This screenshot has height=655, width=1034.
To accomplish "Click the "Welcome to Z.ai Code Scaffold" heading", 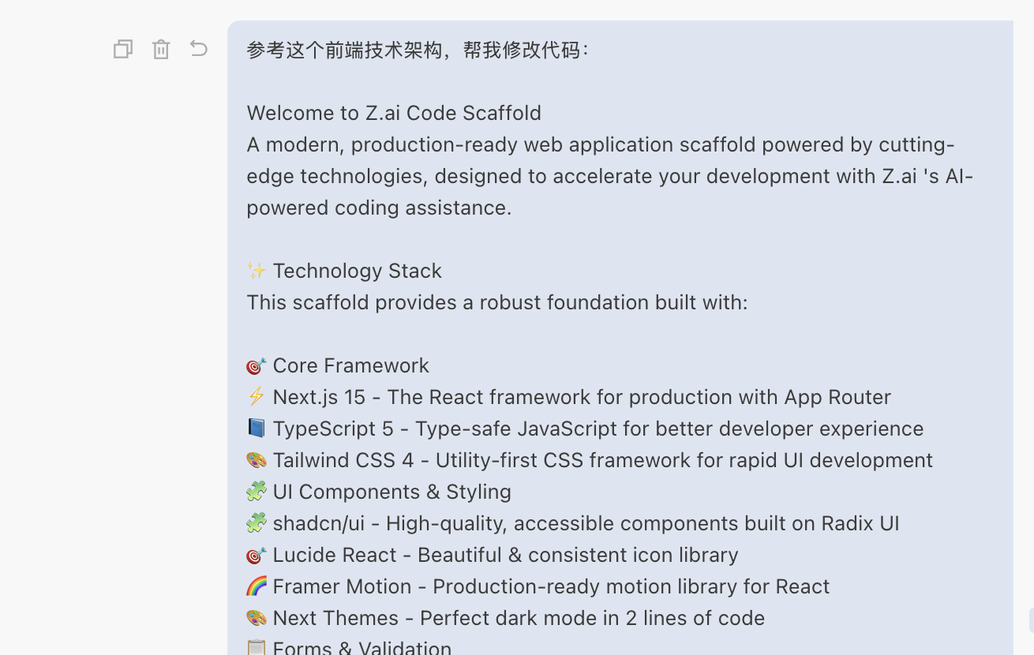I will tap(393, 113).
